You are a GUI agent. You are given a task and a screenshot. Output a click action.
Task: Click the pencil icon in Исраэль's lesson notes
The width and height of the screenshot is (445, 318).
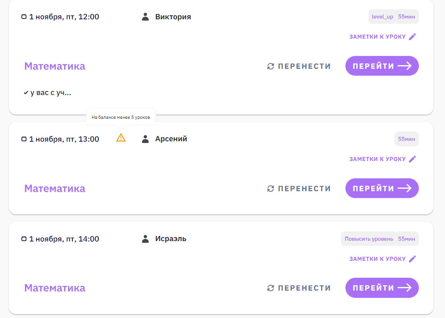point(412,259)
